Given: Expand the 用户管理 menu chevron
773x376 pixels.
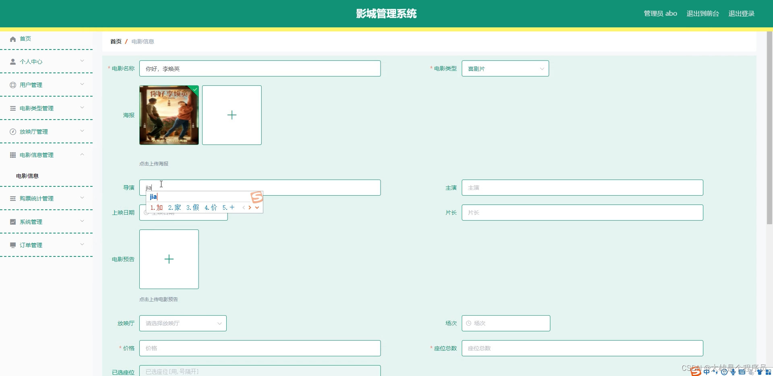Looking at the screenshot, I should [x=82, y=84].
